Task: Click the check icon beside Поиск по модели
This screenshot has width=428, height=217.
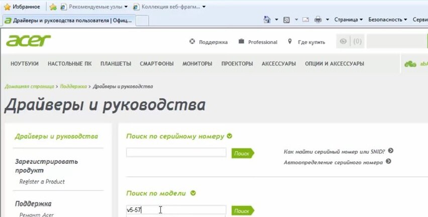Action: coord(193,193)
